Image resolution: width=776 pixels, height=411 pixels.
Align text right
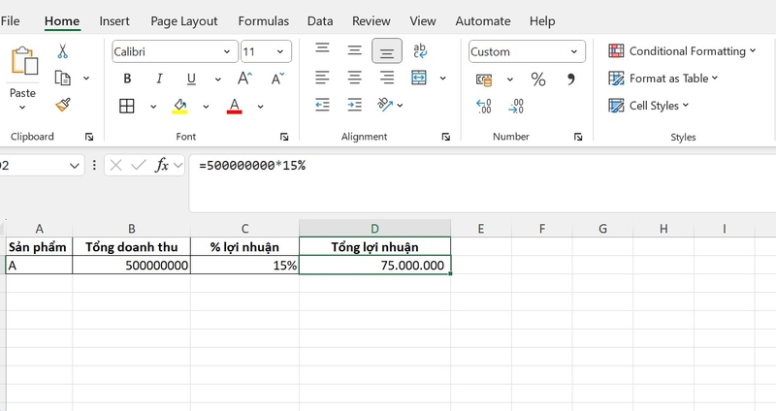pyautogui.click(x=387, y=78)
